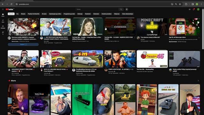Toggle the browser side panel icon
Image resolution: width=204 pixels, height=115 pixels.
193,4
